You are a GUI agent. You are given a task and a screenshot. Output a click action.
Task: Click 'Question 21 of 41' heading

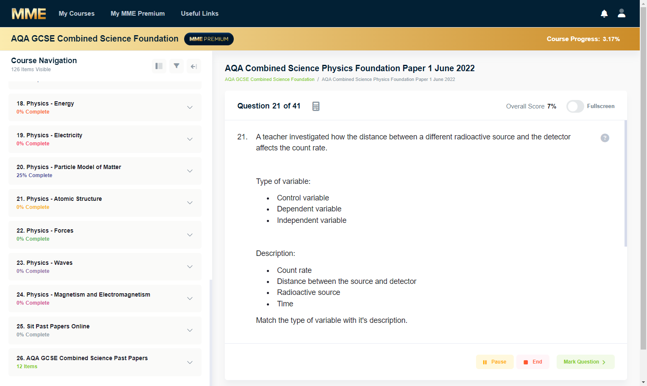269,106
